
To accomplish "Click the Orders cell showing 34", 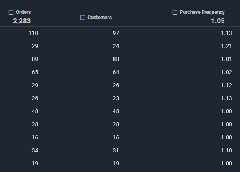I will 35,151.
